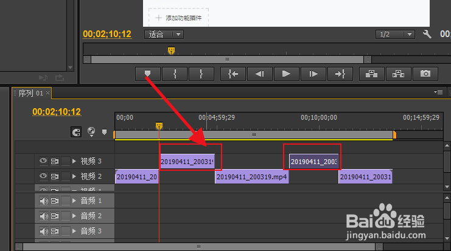Click the Mark In button

point(175,74)
